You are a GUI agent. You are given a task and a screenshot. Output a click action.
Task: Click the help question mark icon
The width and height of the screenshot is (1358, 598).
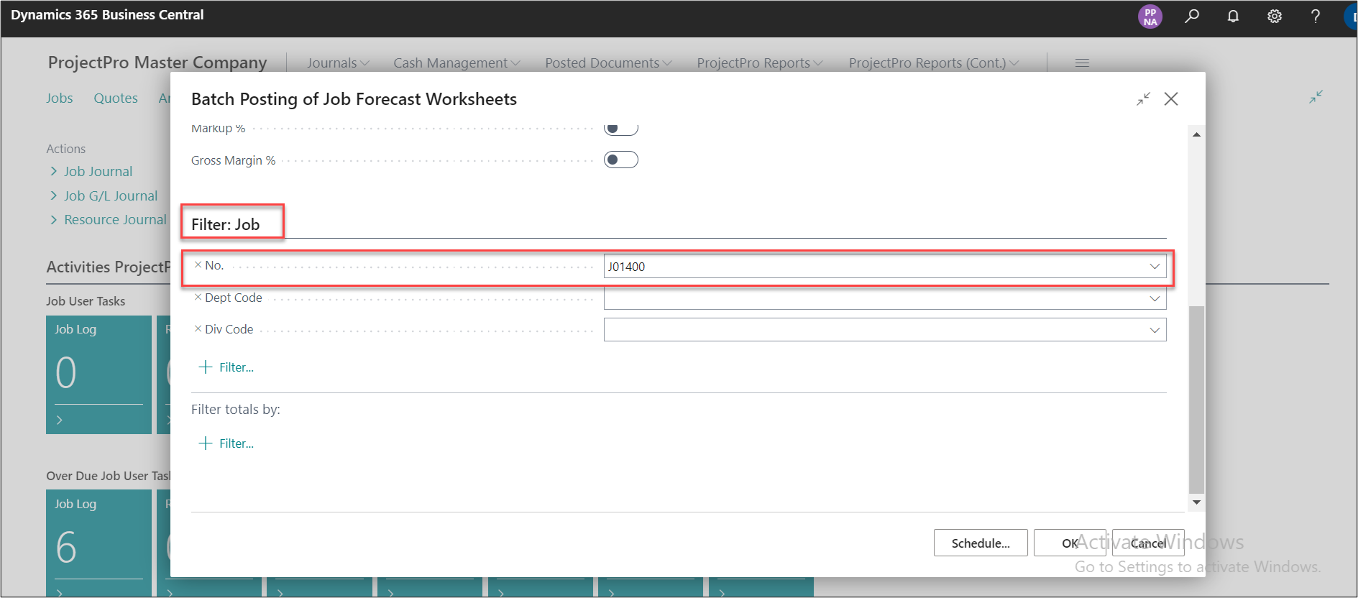1315,16
